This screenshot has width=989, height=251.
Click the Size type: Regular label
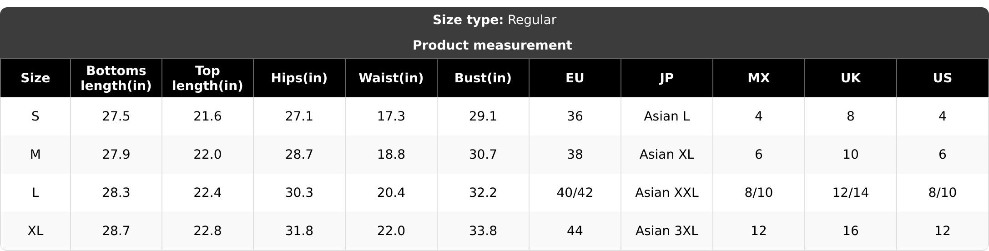[x=494, y=20]
